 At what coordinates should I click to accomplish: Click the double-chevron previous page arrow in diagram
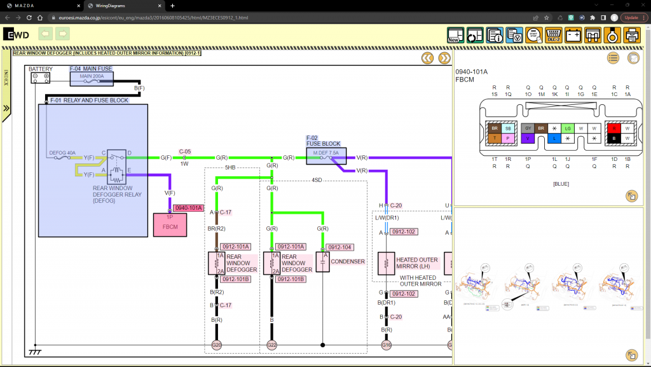[428, 59]
